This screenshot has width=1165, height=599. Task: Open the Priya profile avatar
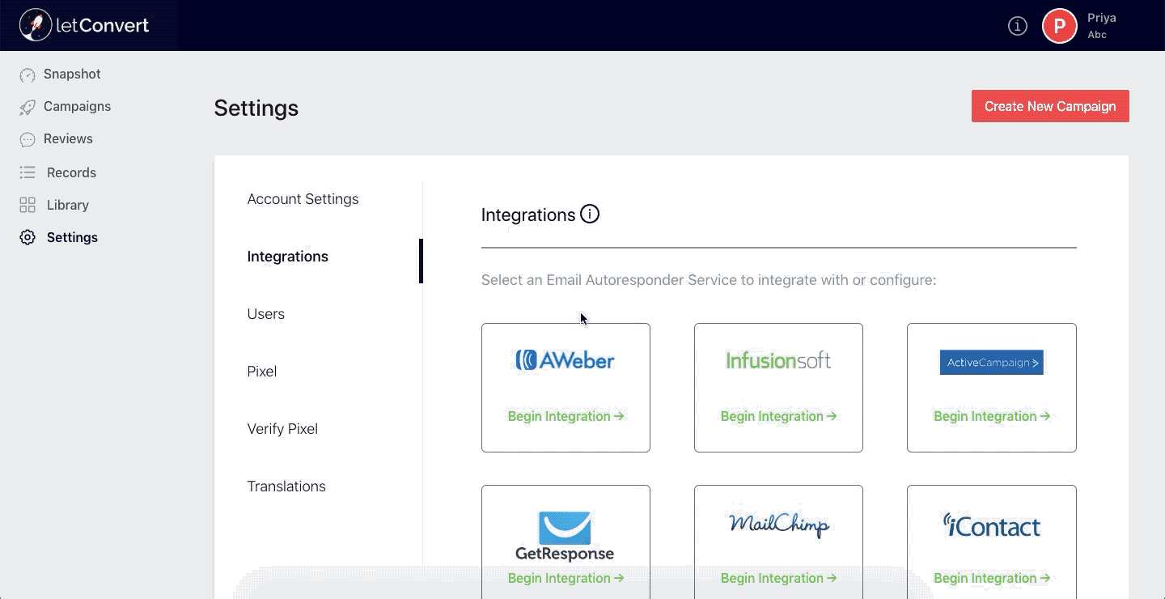(x=1060, y=26)
